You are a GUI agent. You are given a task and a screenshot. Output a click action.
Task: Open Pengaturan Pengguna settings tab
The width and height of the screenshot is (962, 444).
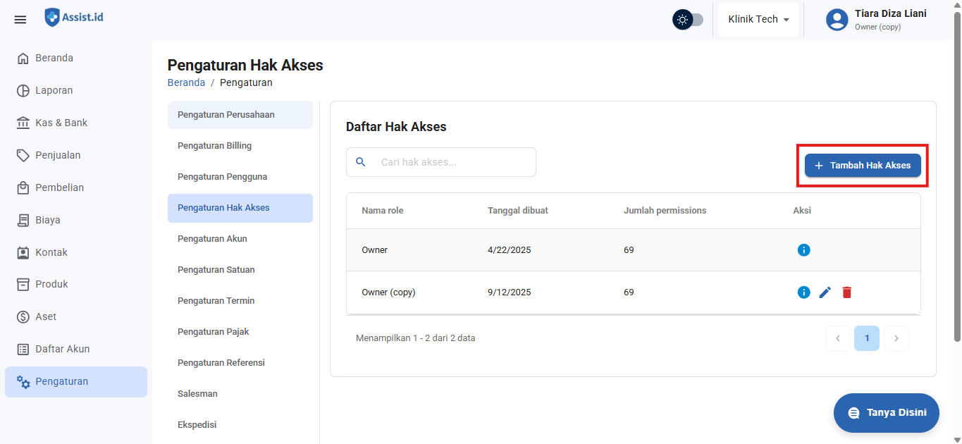222,177
